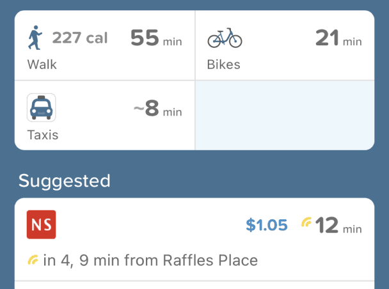Tap the 21 min bike duration
Viewport: 389px width, 289px height.
coord(338,38)
